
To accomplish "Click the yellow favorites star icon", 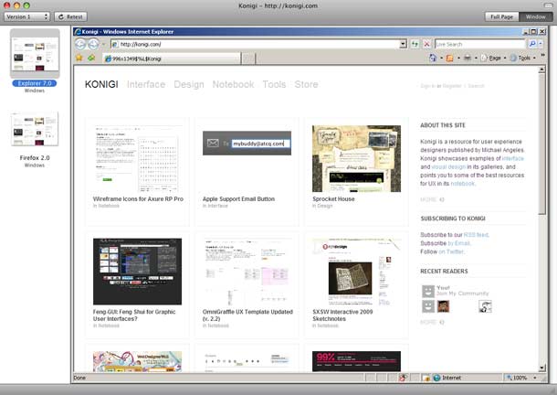I will pyautogui.click(x=79, y=58).
